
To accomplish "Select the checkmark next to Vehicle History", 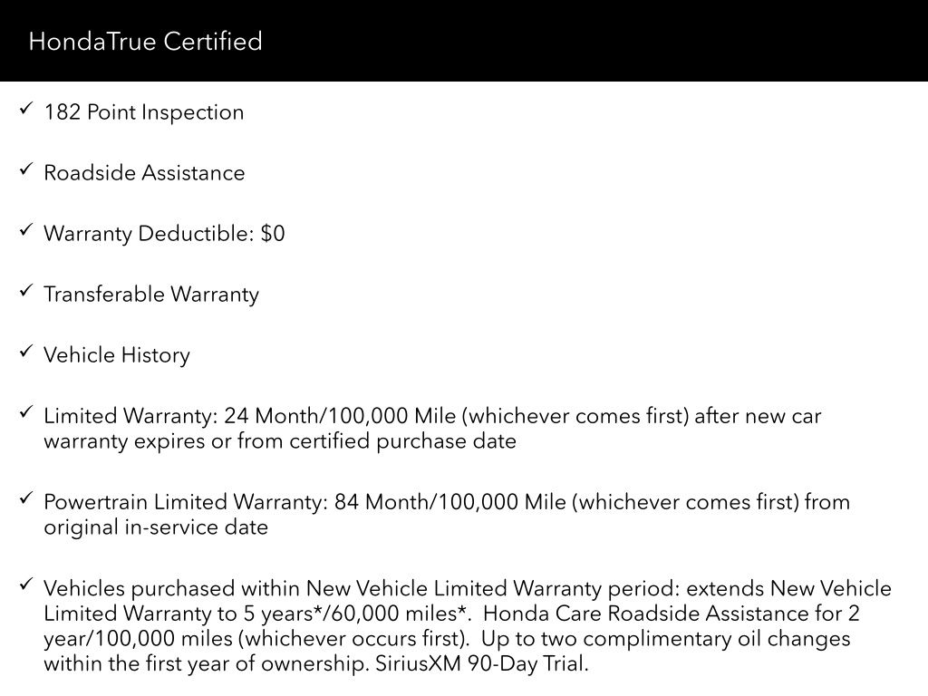I will tap(25, 352).
